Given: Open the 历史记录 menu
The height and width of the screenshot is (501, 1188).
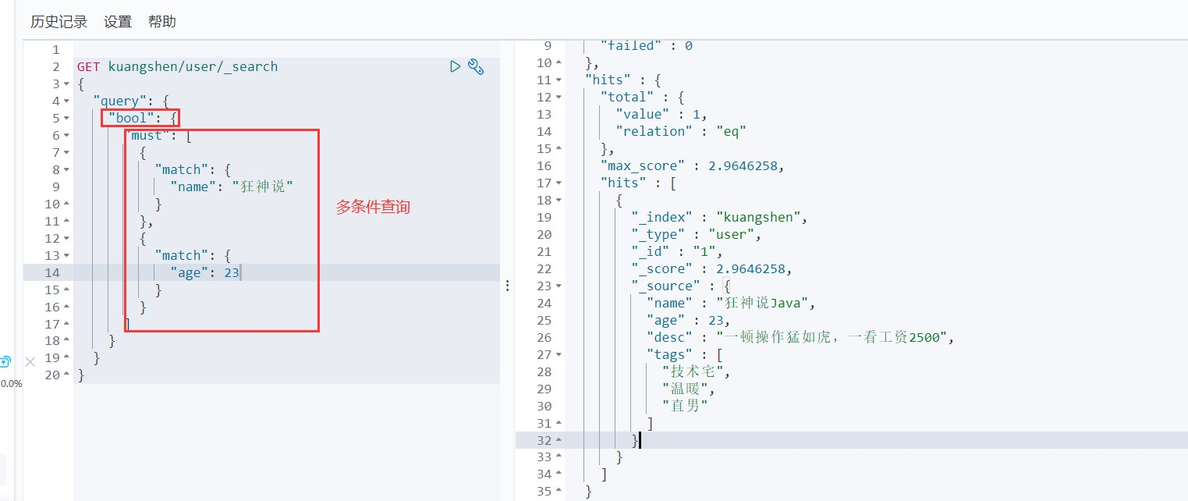Looking at the screenshot, I should tap(59, 22).
